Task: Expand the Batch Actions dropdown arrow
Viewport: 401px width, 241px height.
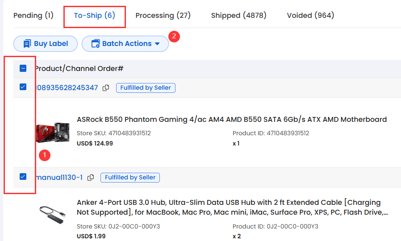Action: coord(158,44)
